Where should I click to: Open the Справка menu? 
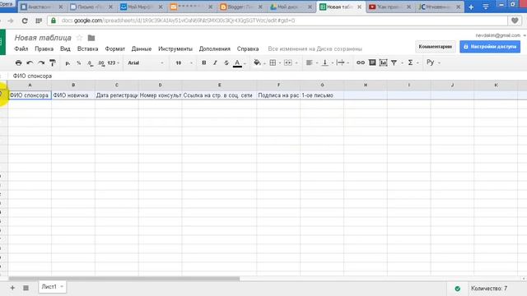[248, 49]
